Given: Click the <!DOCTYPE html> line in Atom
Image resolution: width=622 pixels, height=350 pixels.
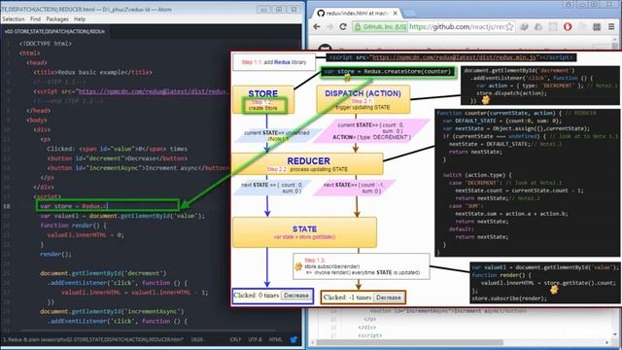Looking at the screenshot, I should (x=46, y=44).
